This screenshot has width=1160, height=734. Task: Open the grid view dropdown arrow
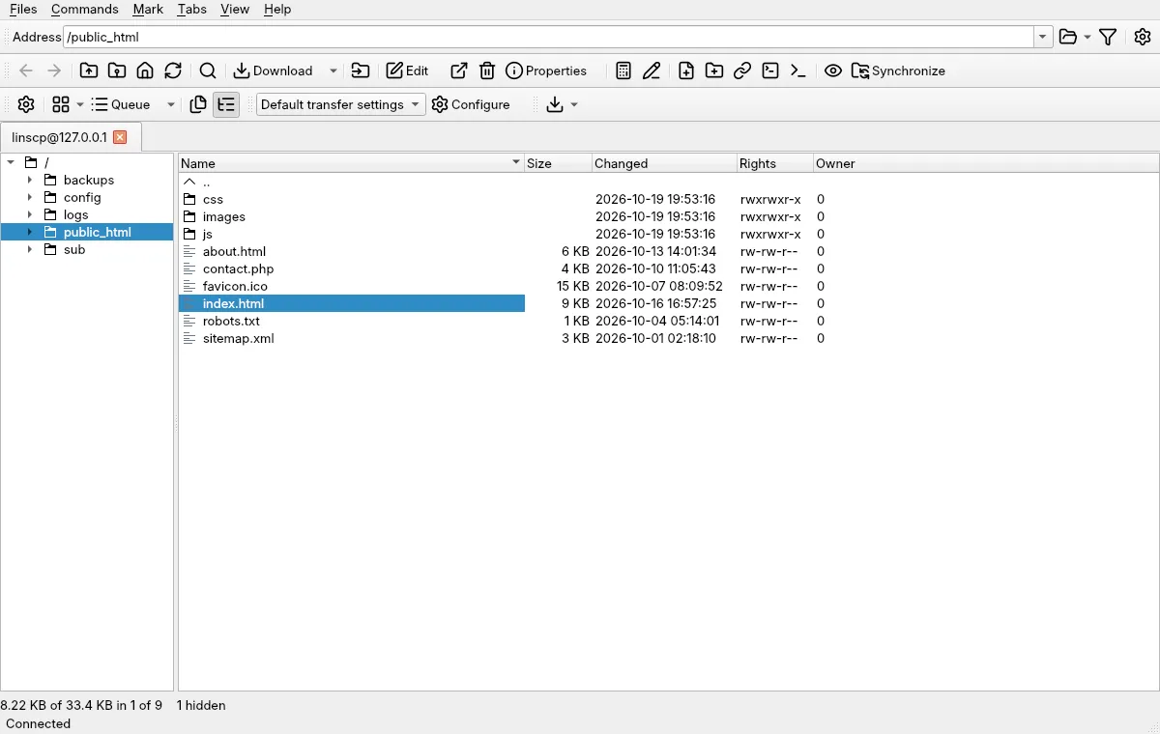[x=80, y=104]
